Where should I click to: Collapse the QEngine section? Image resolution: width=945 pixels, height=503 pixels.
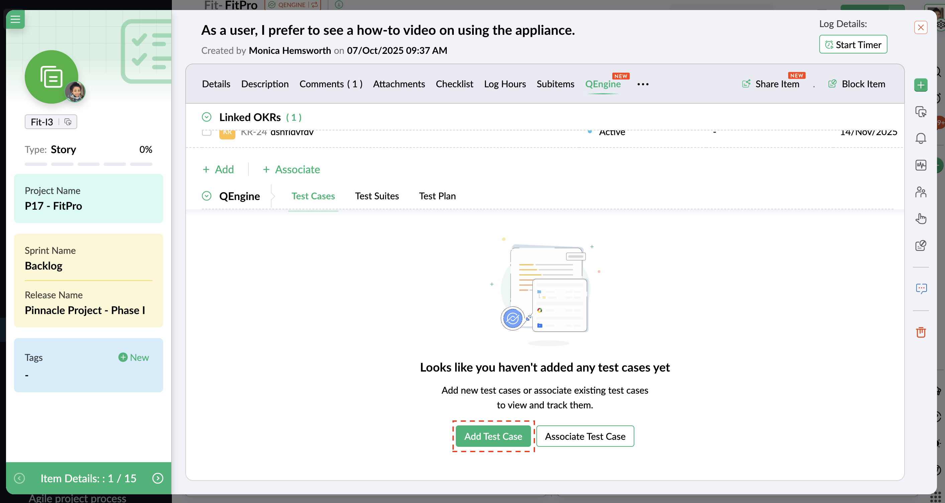207,196
